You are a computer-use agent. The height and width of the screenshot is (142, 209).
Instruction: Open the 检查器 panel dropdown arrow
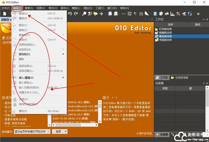coord(204,83)
